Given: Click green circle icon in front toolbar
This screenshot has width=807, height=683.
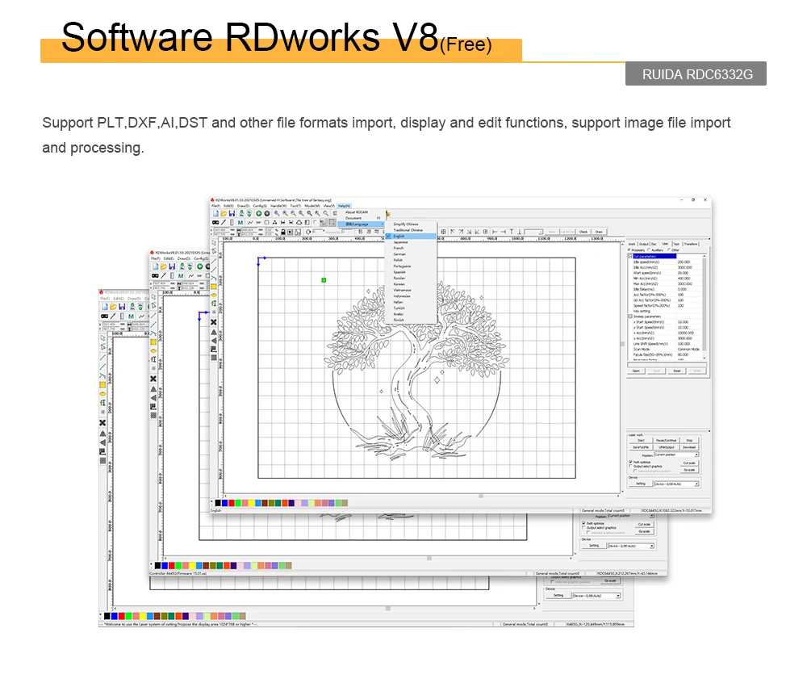Looking at the screenshot, I should tap(259, 213).
